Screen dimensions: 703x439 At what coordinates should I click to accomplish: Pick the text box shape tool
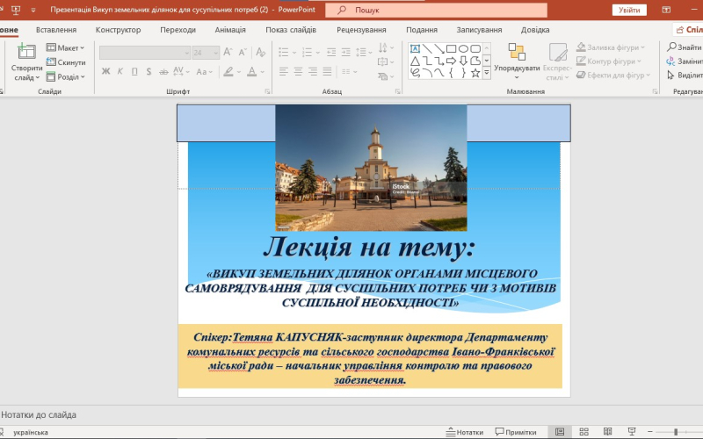(x=415, y=48)
